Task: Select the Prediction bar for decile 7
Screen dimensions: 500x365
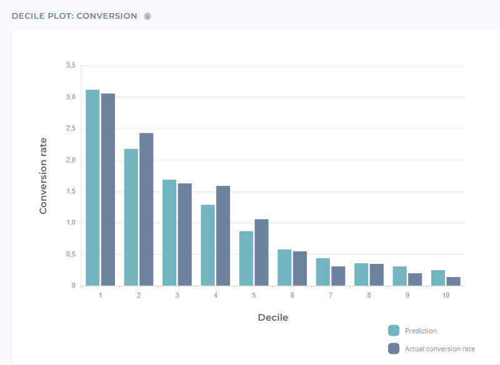Action: tap(323, 272)
